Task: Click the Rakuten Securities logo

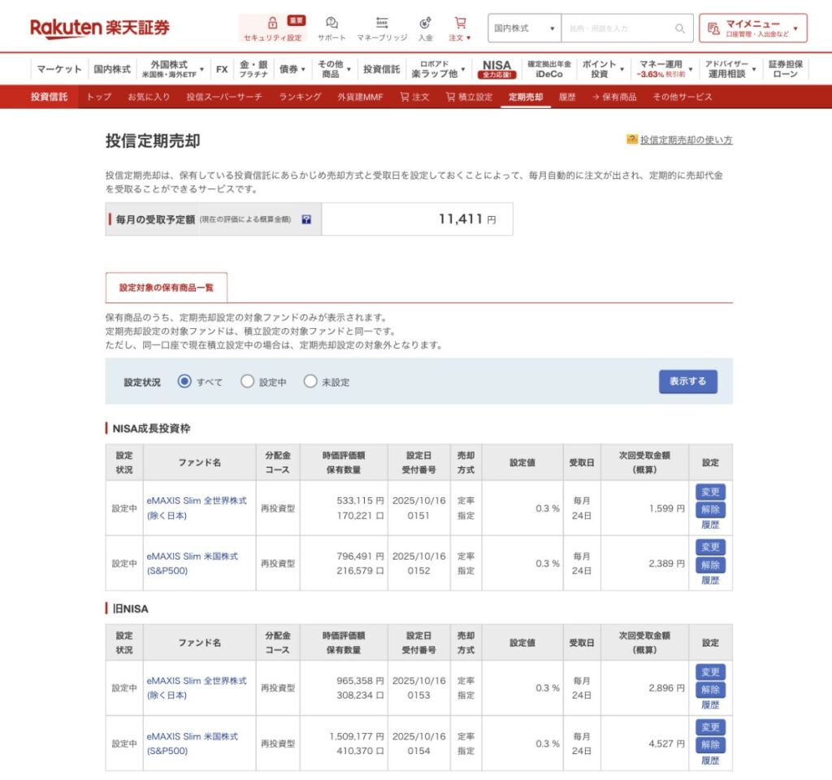Action: point(100,28)
